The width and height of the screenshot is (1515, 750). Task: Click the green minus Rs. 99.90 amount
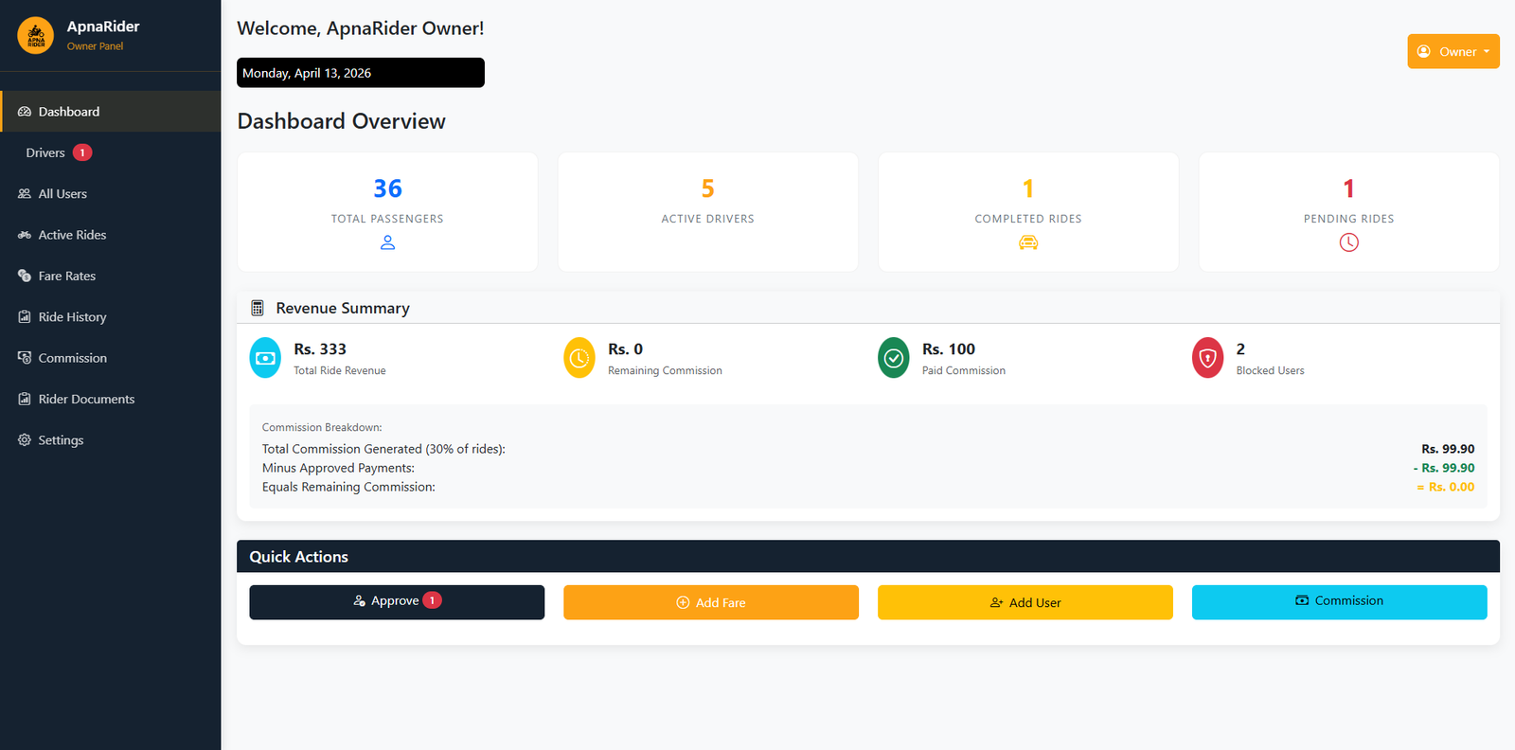coord(1444,468)
